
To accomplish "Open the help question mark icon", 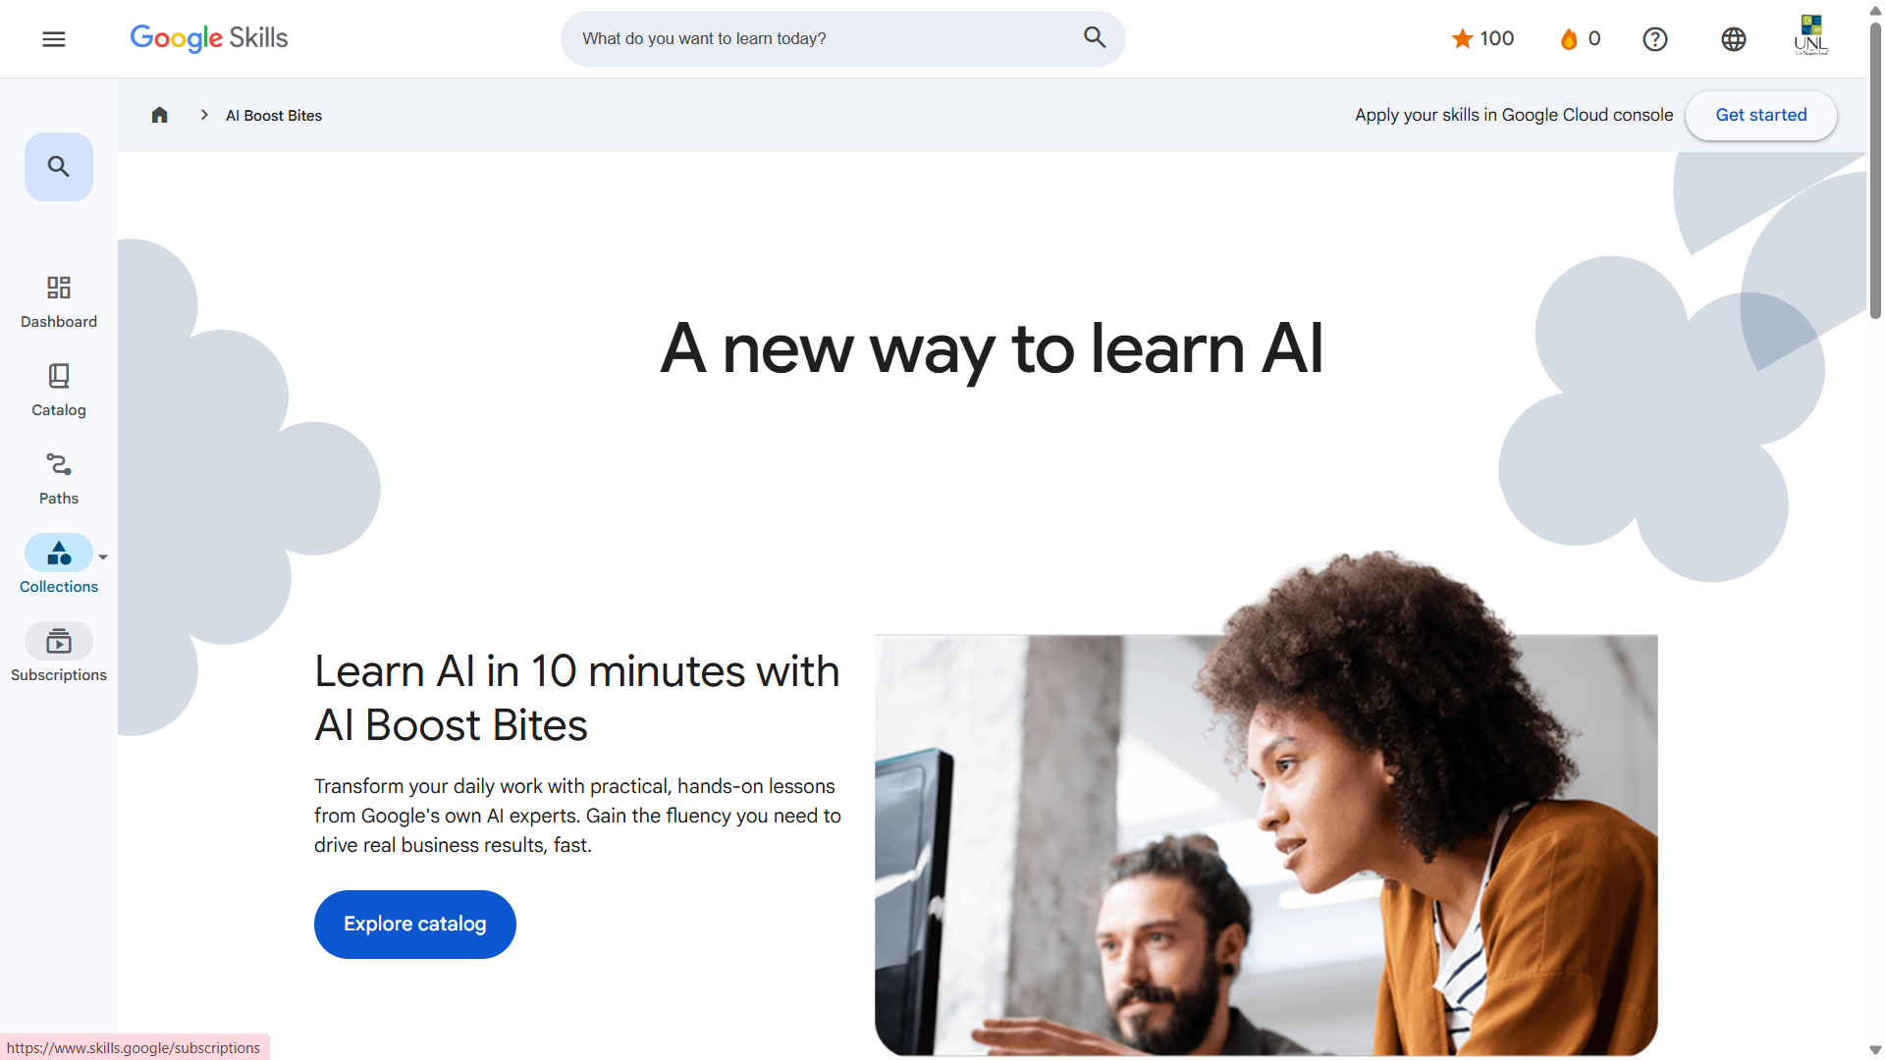I will [1655, 39].
